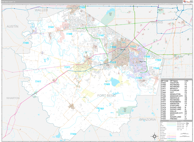Click the ZIP Name column header in index

(x=174, y=81)
